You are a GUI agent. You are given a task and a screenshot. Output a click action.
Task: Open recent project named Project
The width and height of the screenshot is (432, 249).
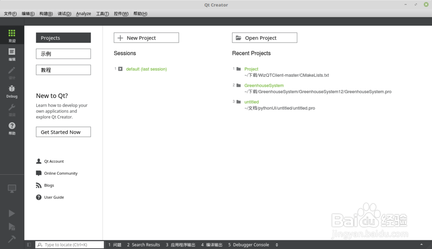[251, 69]
